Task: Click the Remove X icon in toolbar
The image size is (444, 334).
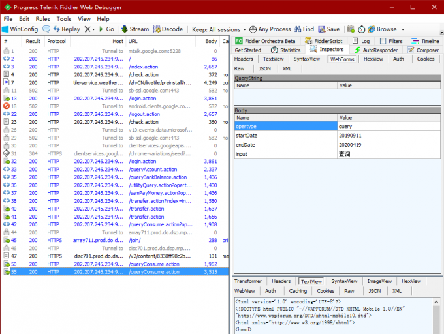Action: (x=87, y=29)
